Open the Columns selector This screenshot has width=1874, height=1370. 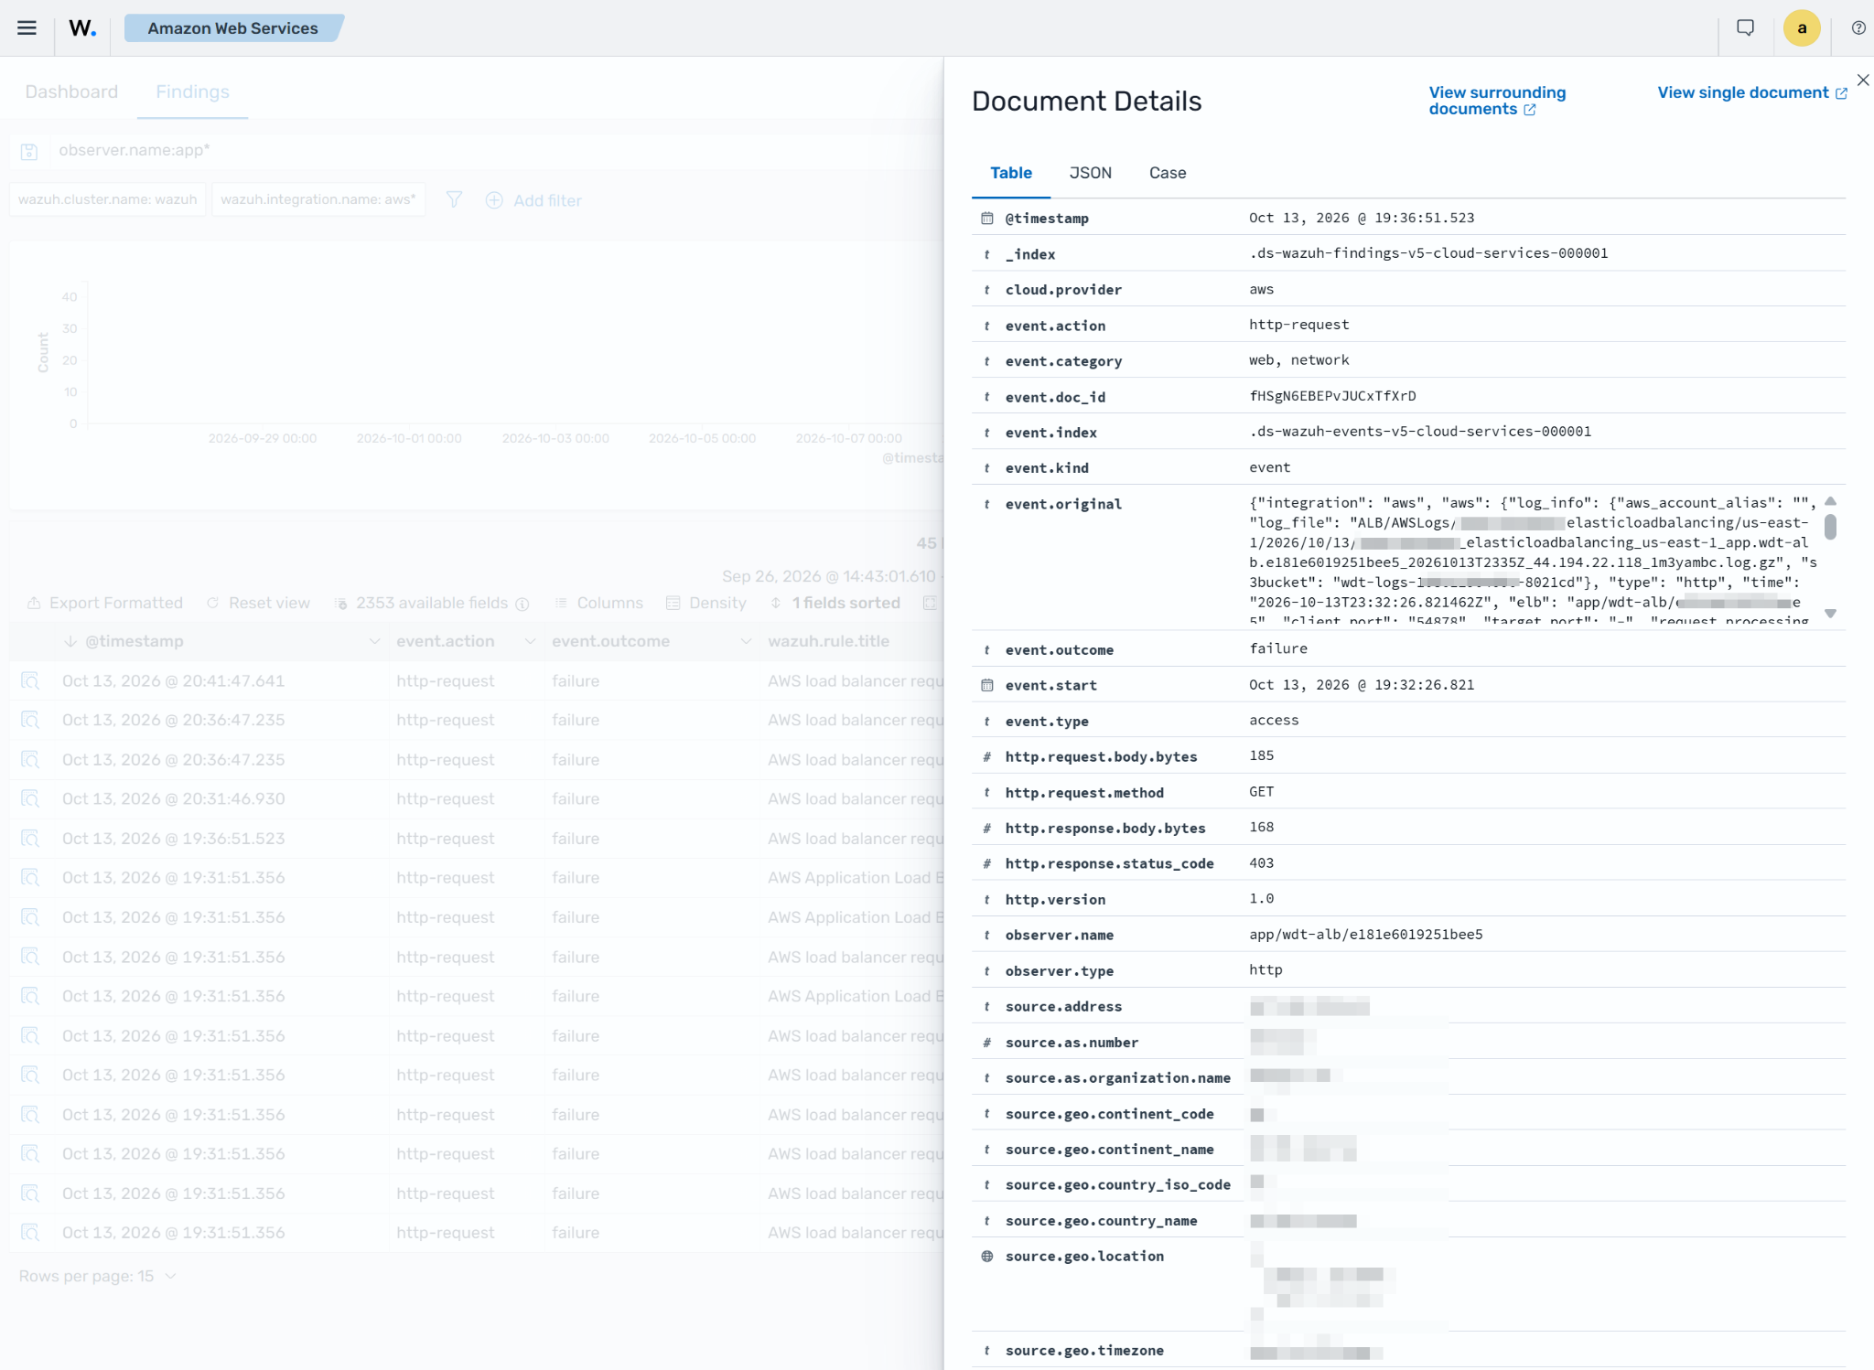pos(598,603)
